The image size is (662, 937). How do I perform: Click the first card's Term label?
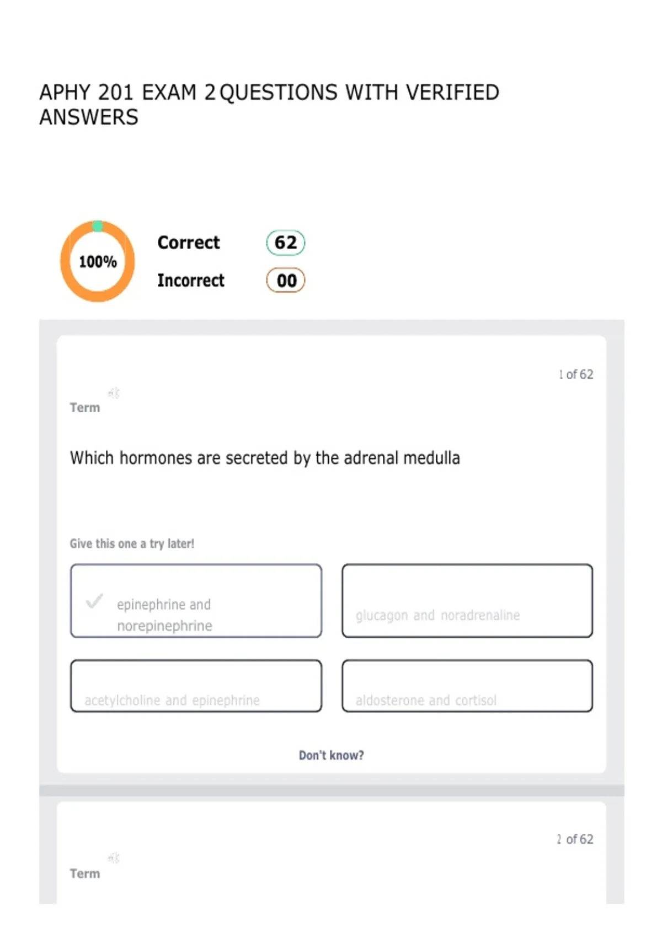point(85,408)
